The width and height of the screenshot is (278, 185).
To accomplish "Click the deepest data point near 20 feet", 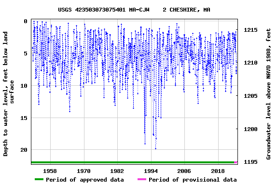I will click(x=156, y=149).
